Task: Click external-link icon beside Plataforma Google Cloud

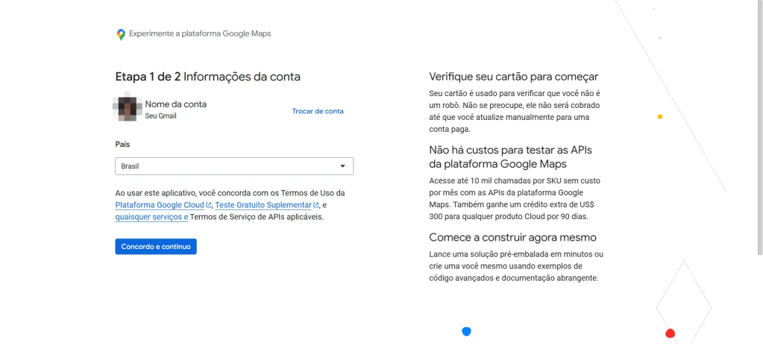Action: click(210, 206)
